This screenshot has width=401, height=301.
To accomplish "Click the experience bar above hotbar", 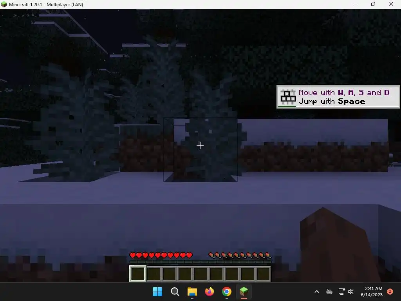I will pos(200,262).
